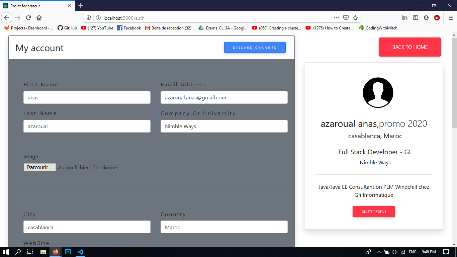457x257 pixels.
Task: Open the Windows notification center icon
Action: [x=446, y=252]
